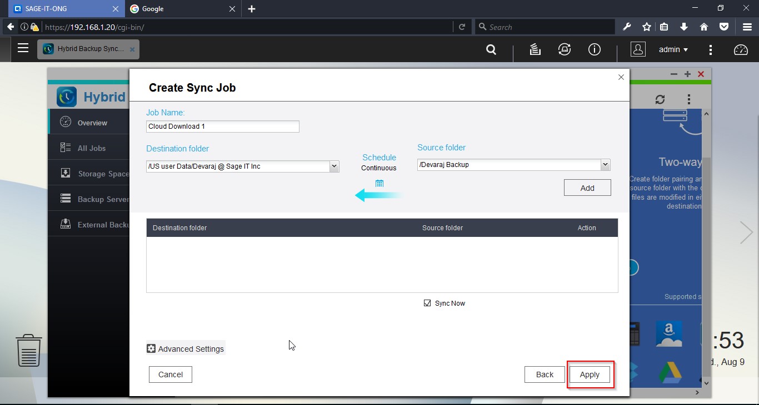Open background tasks stack icon
Screen dimensions: 759x405
pyautogui.click(x=535, y=49)
